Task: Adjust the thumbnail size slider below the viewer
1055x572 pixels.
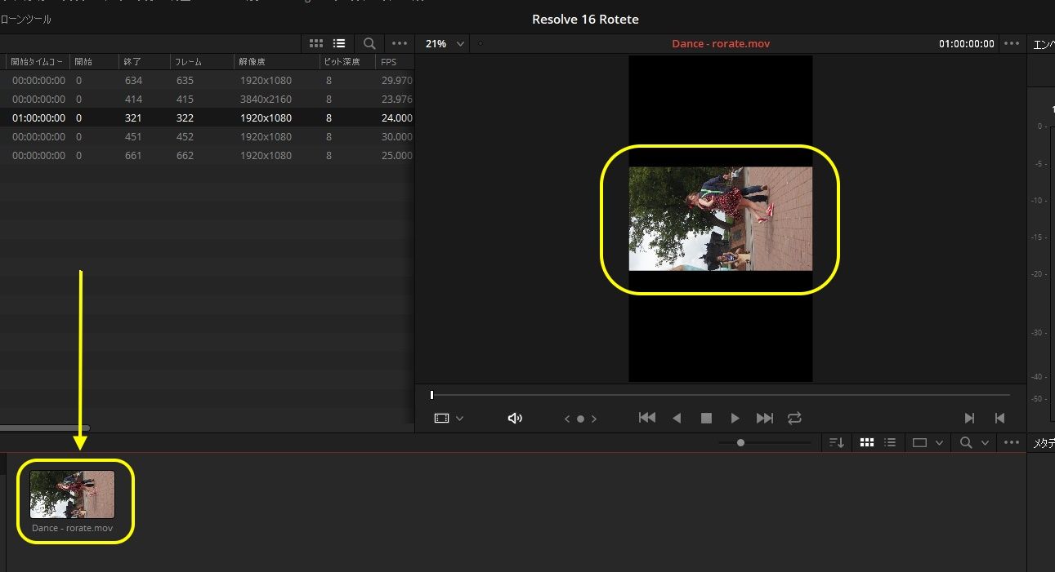Action: 740,441
